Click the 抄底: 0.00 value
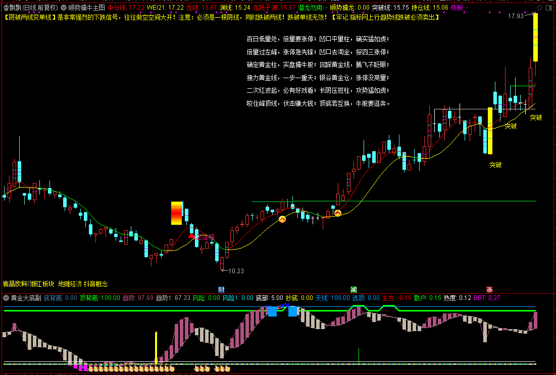 pos(299,298)
